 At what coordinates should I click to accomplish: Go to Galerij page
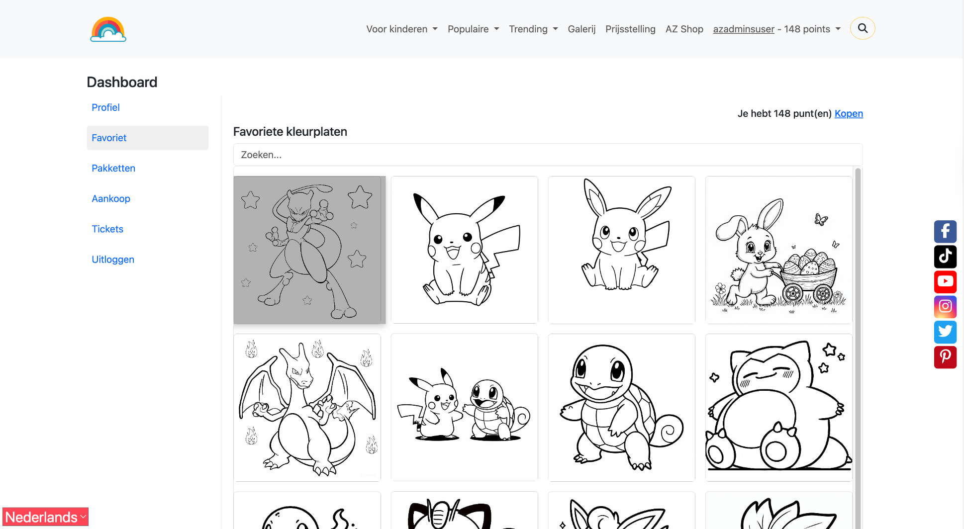point(581,29)
